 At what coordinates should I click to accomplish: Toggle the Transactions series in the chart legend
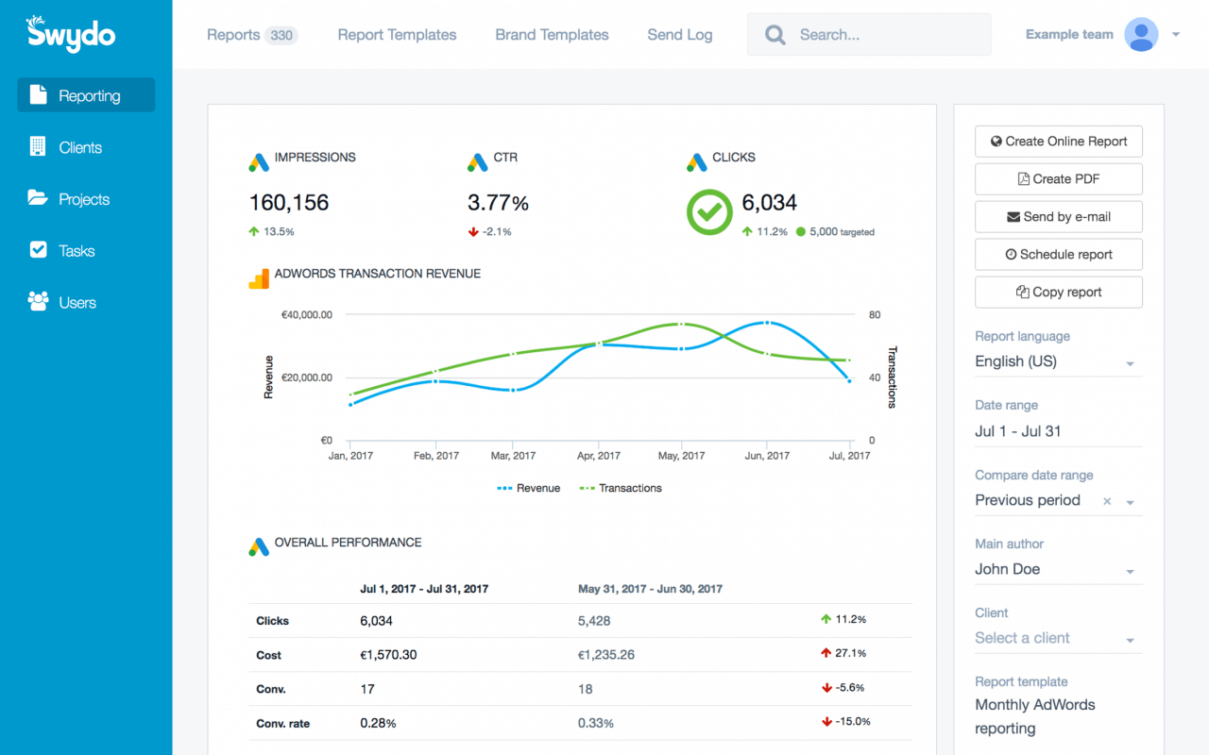(621, 488)
